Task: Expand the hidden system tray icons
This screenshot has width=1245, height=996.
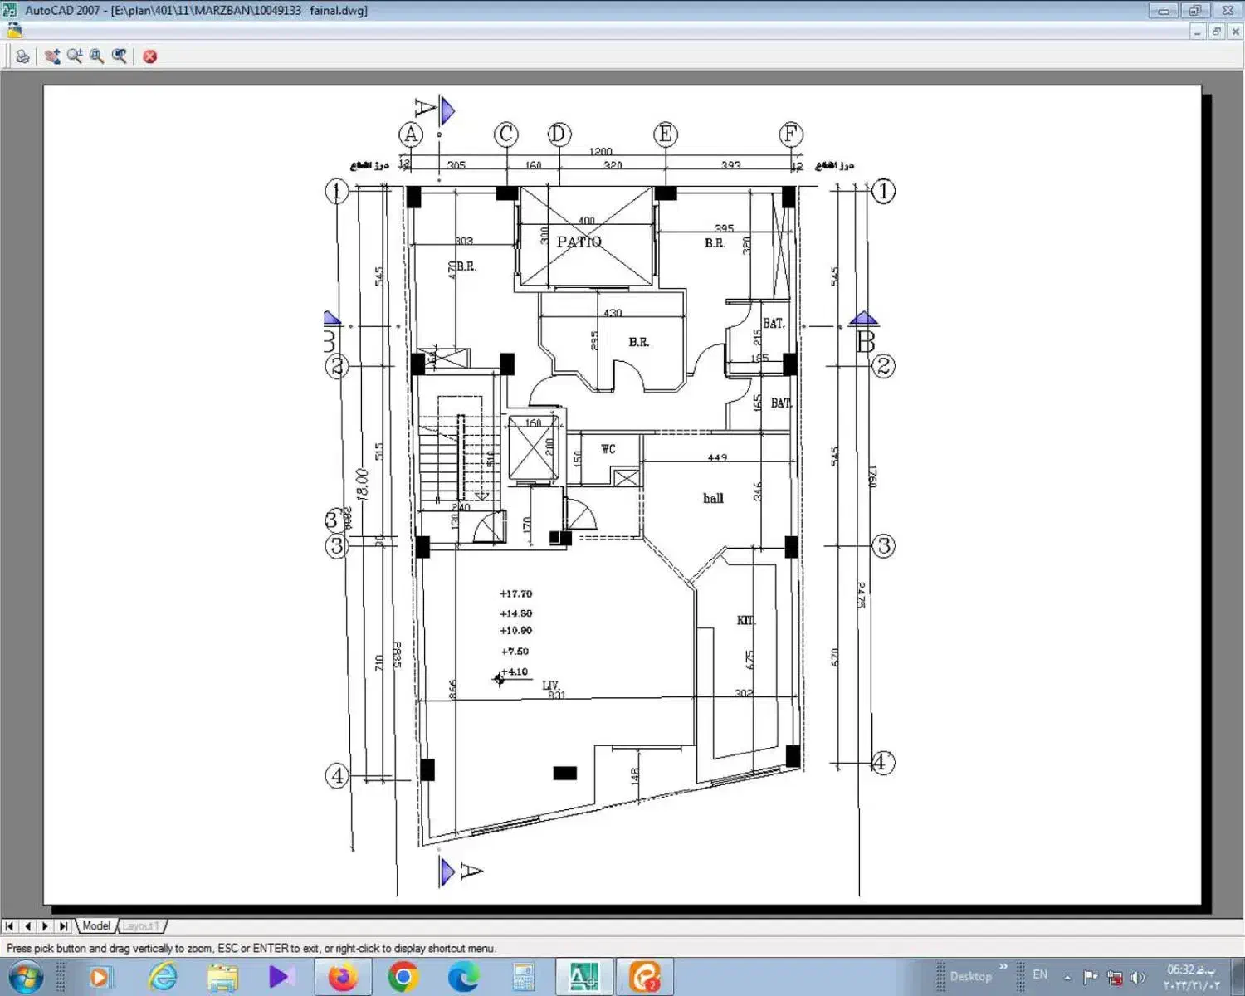Action: click(x=1067, y=977)
